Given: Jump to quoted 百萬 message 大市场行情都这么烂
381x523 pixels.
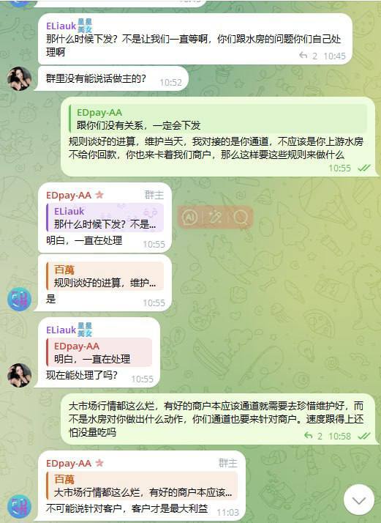Looking at the screenshot, I should pyautogui.click(x=142, y=486).
